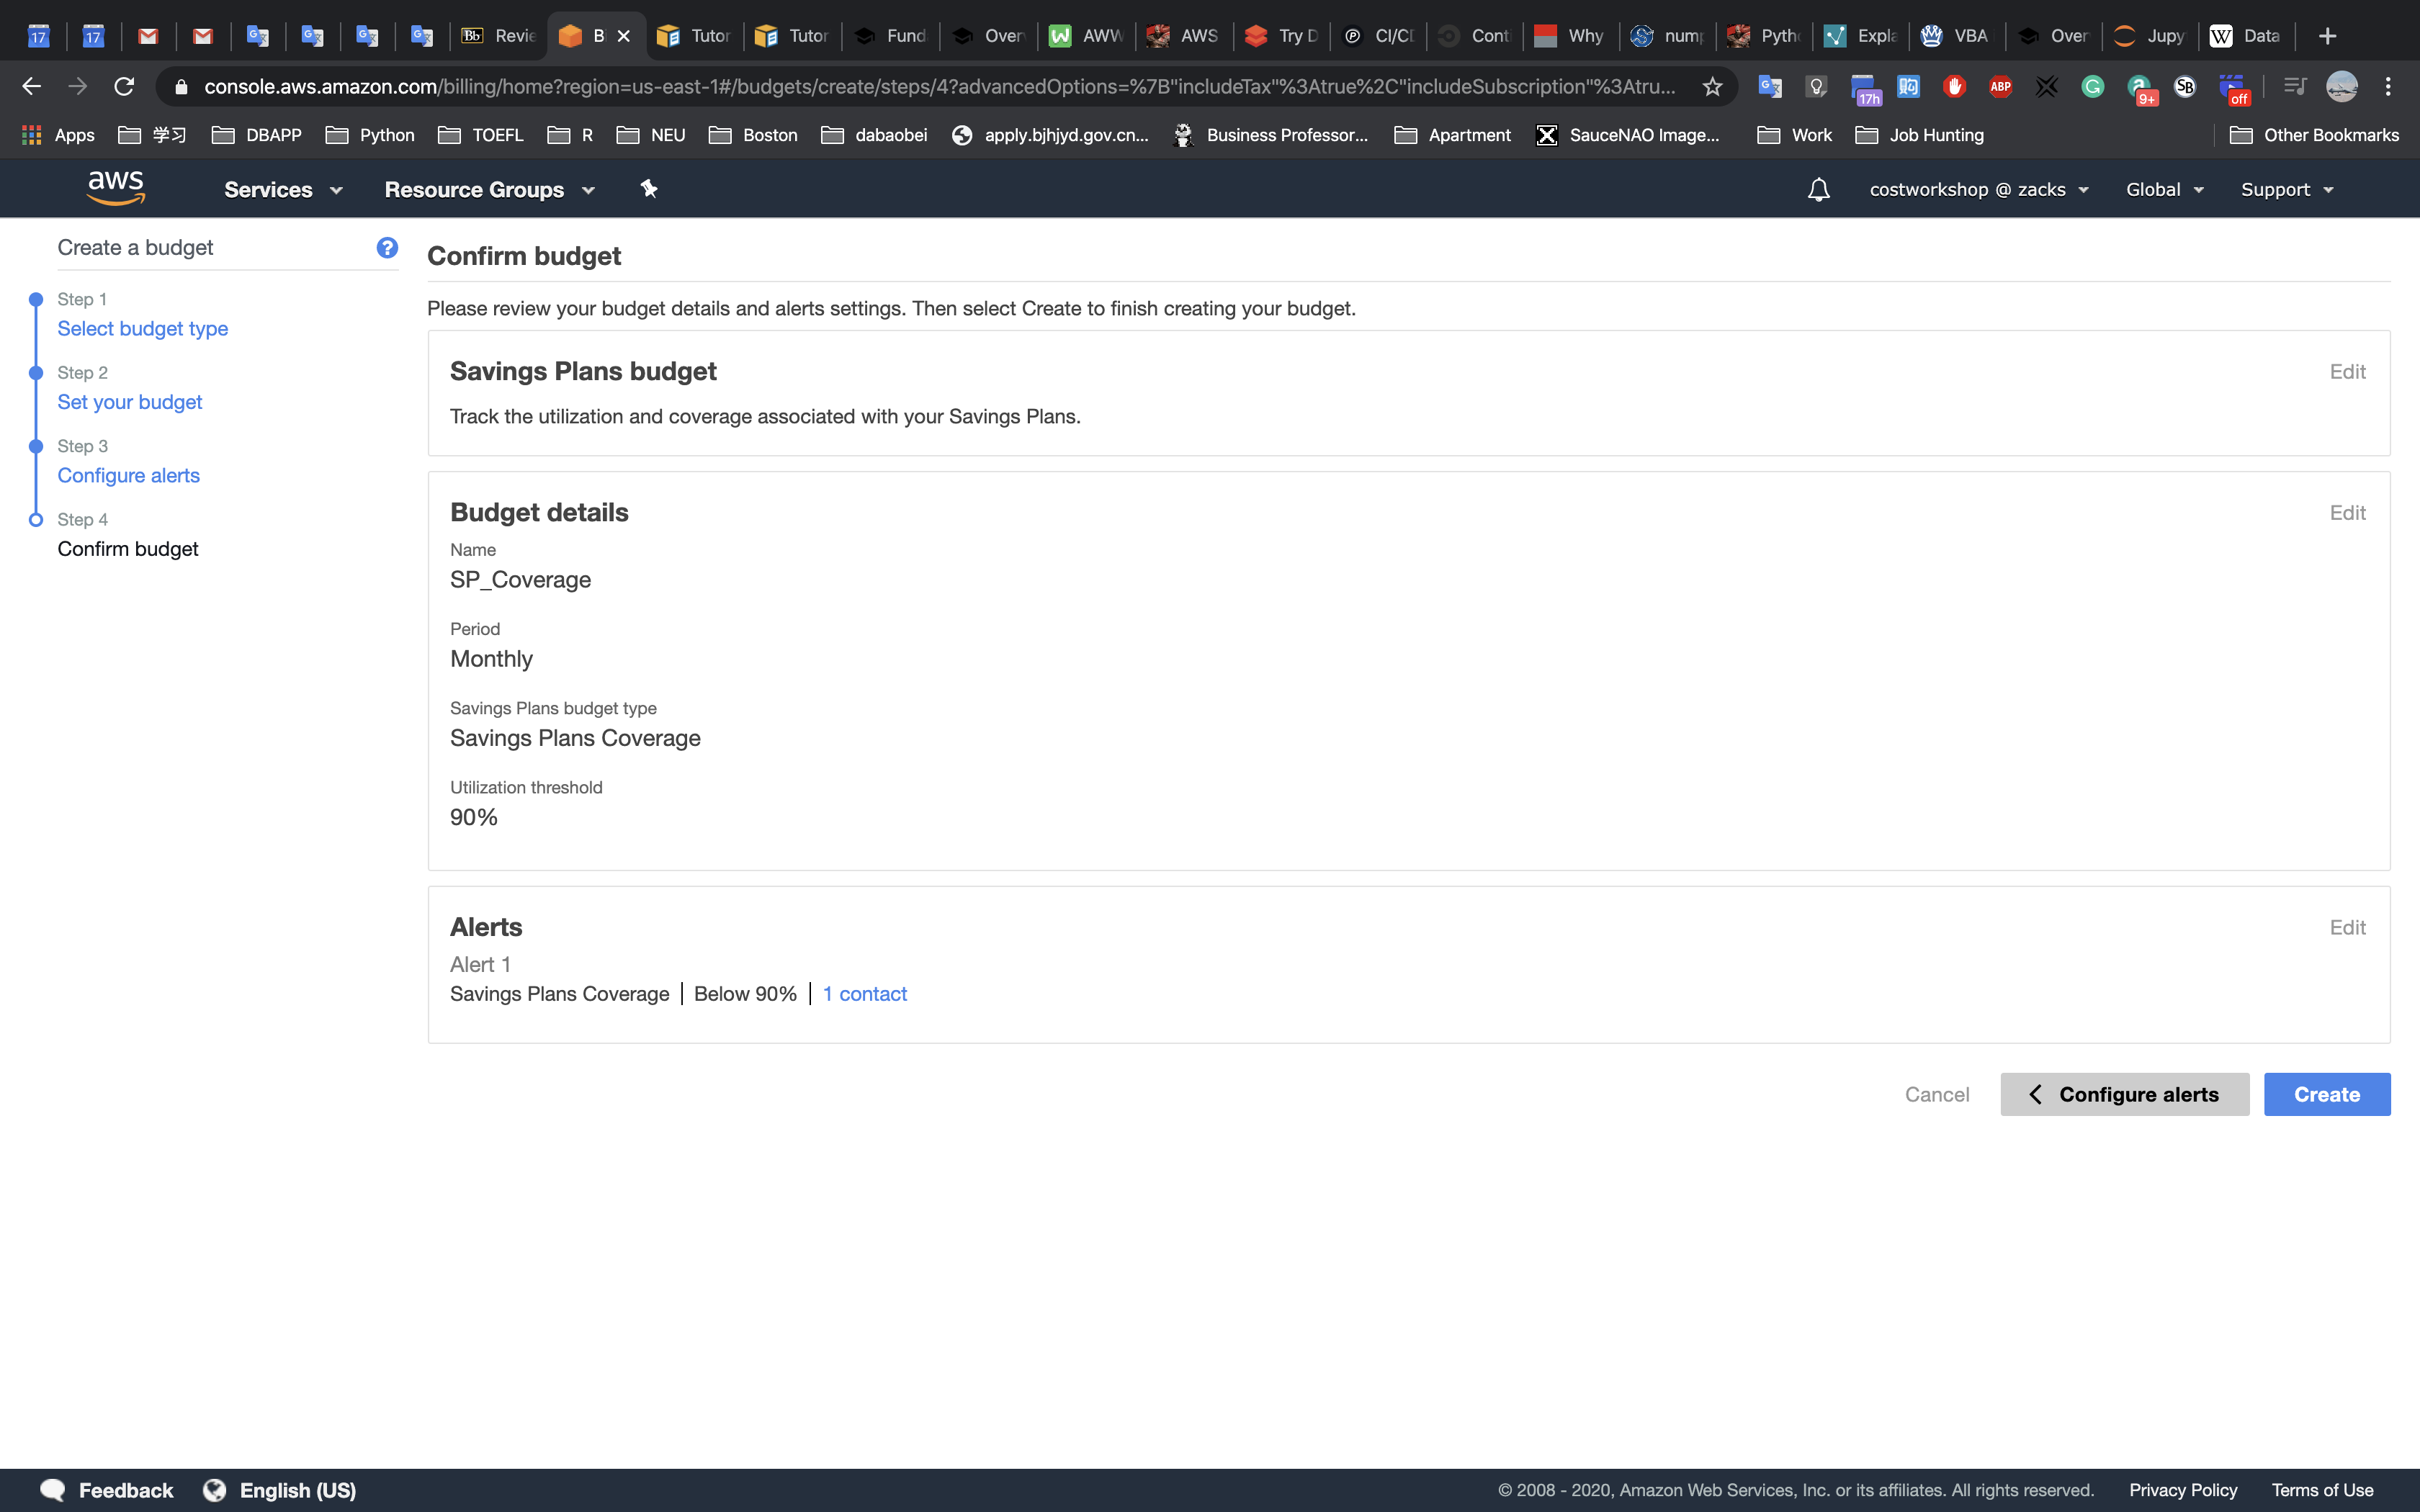Open the notifications bell icon
The image size is (2420, 1512).
1818,189
